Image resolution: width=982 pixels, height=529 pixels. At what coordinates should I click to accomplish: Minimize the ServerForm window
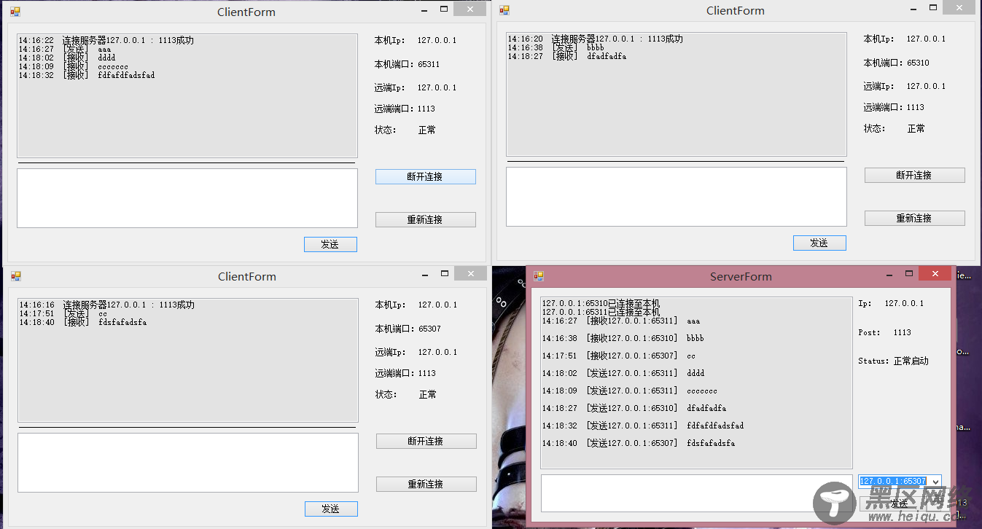(889, 275)
